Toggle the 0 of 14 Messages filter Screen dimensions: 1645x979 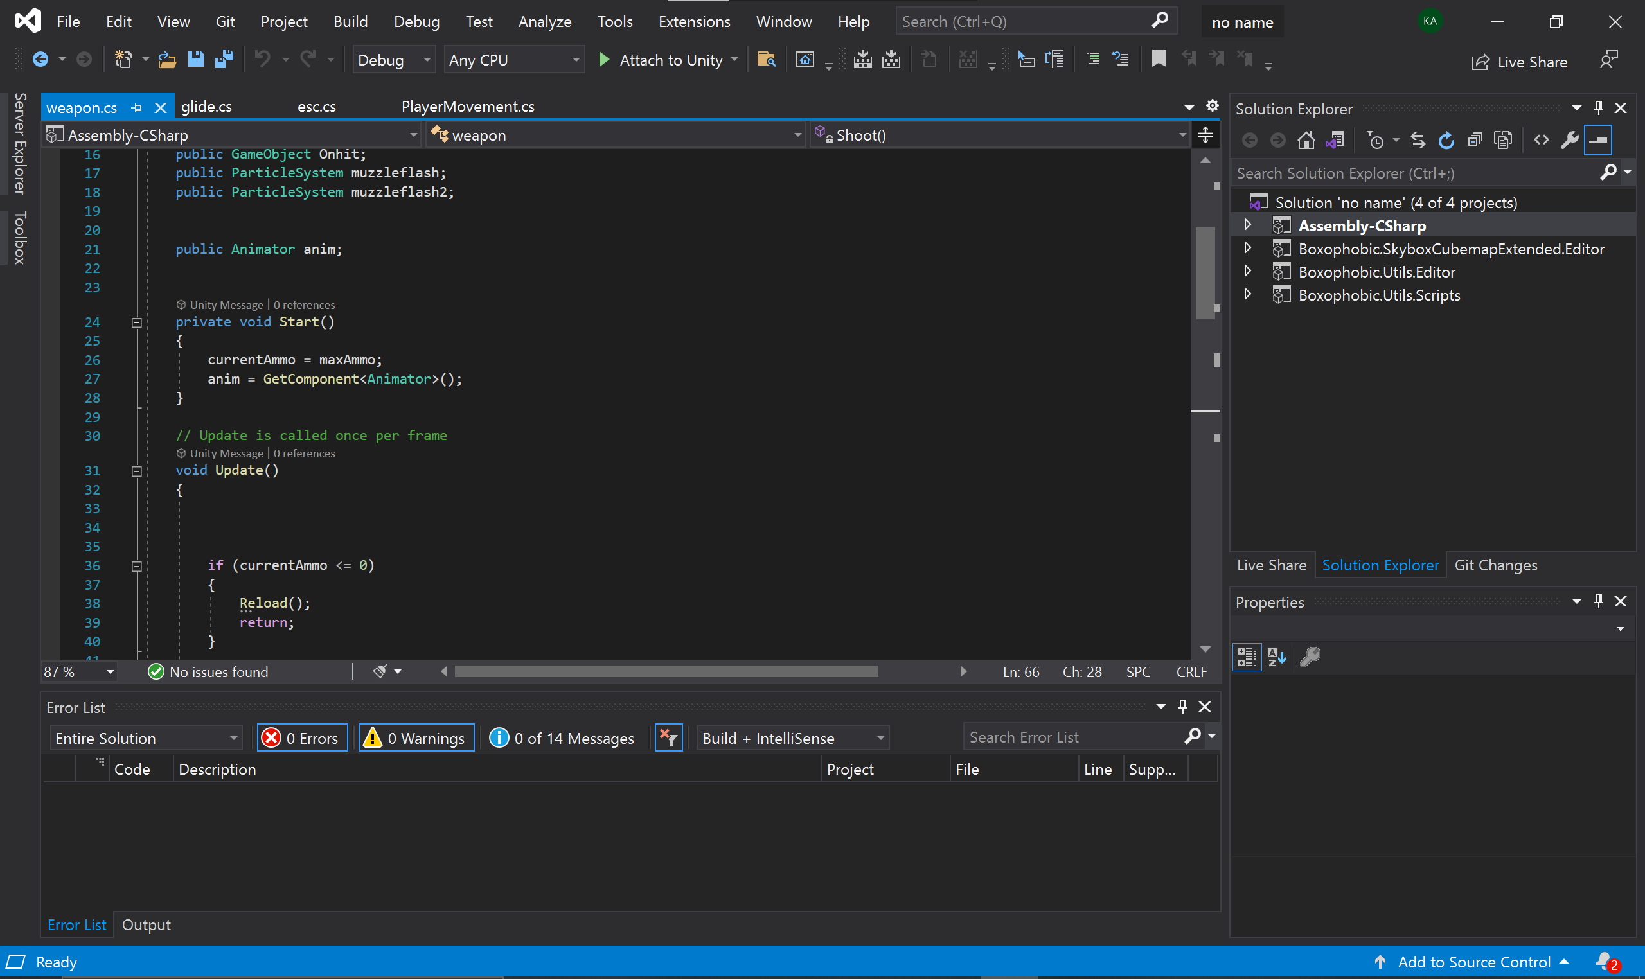pyautogui.click(x=562, y=737)
